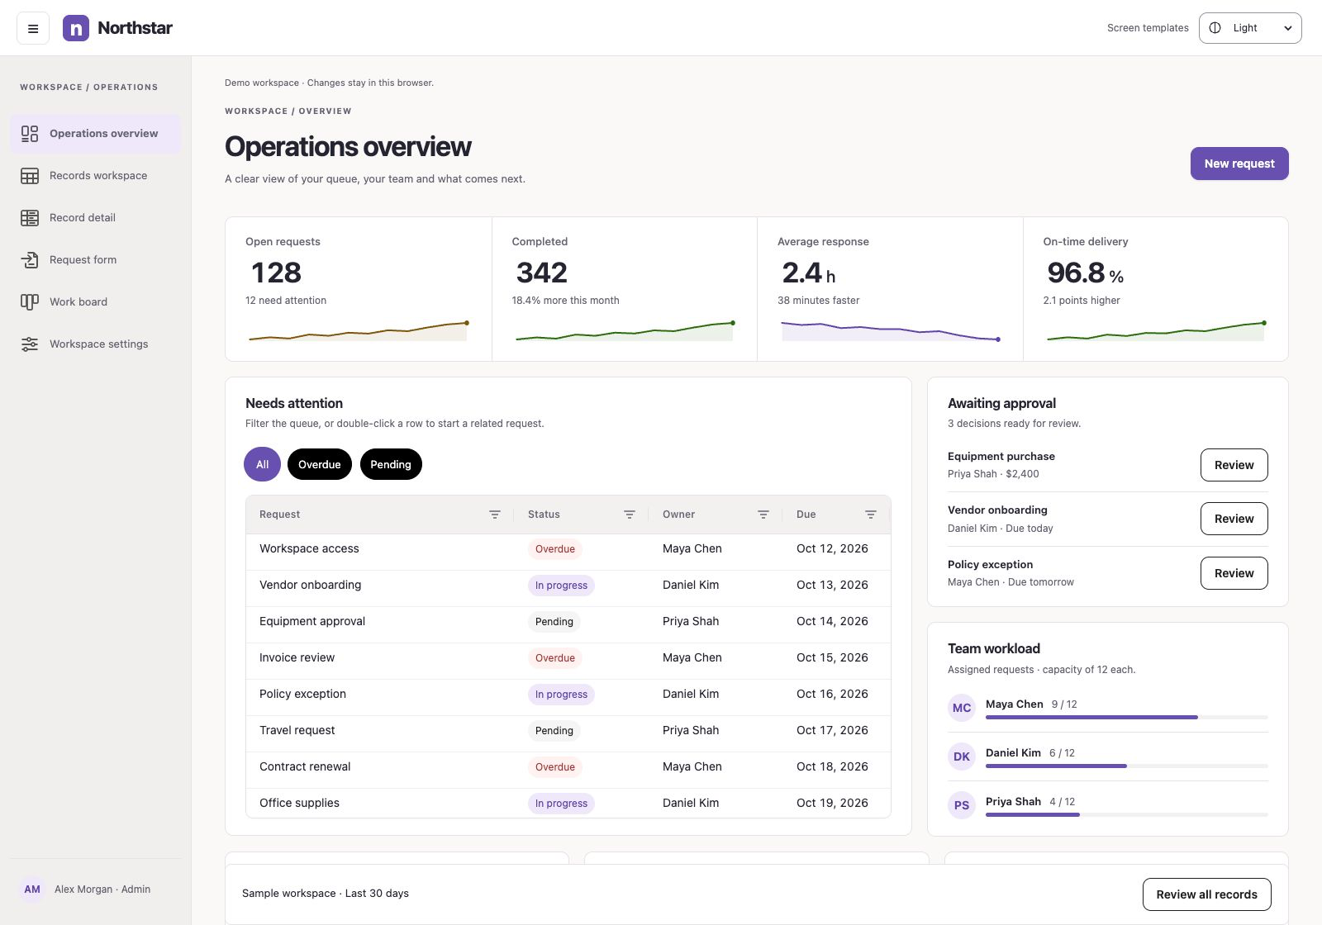Viewport: 1322px width, 925px height.
Task: Click Review all records button
Action: (1206, 894)
